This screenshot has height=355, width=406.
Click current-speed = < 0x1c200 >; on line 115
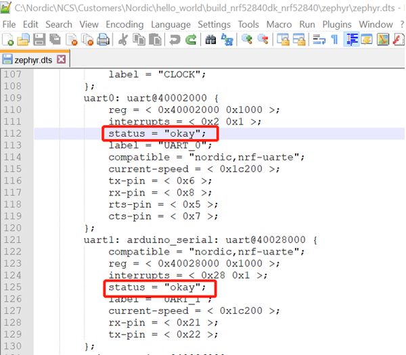pos(194,169)
